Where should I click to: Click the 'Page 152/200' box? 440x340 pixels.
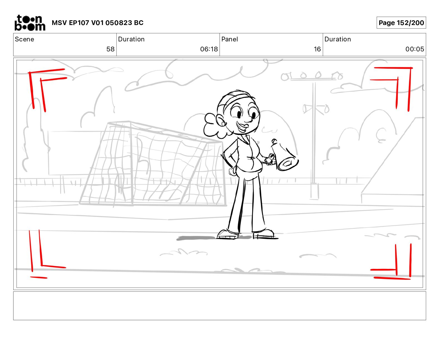tap(401, 23)
